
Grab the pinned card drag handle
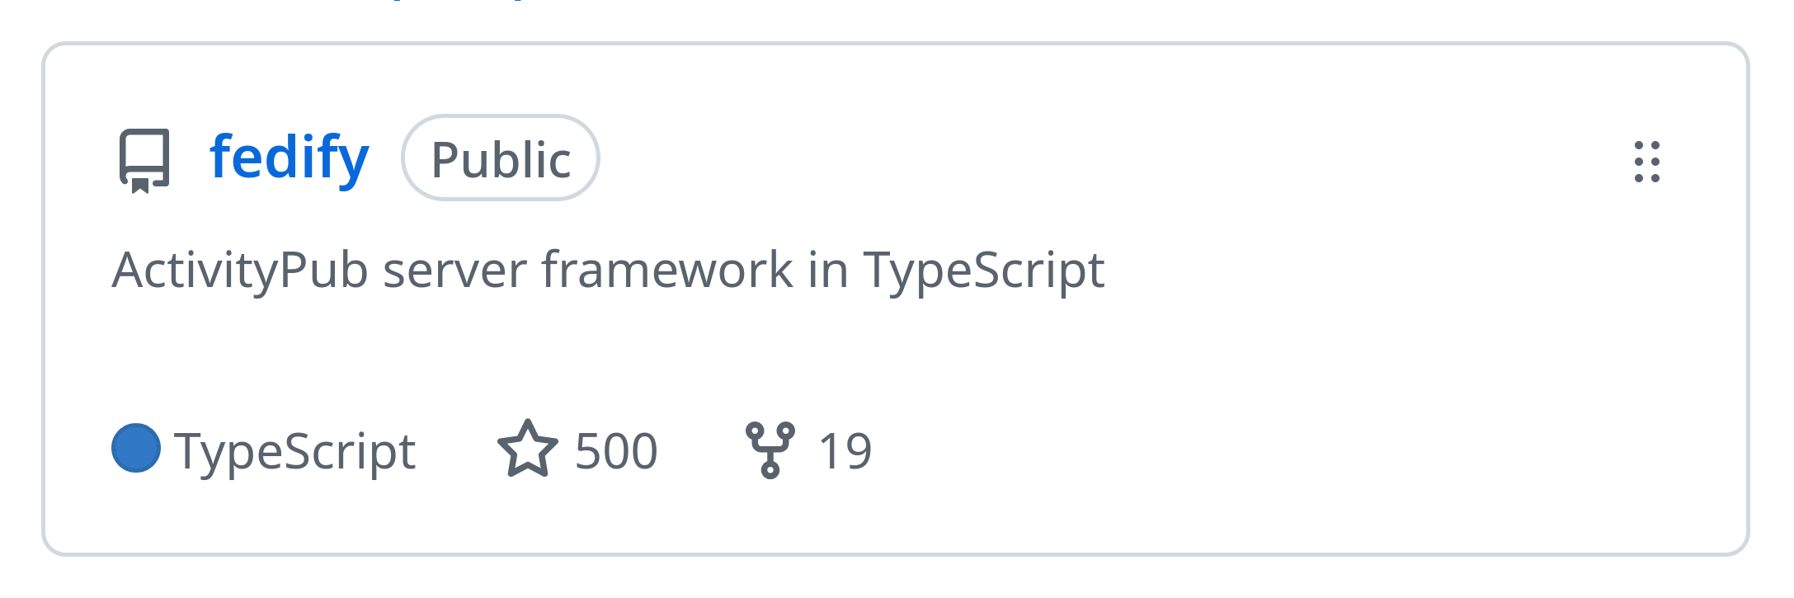1646,161
